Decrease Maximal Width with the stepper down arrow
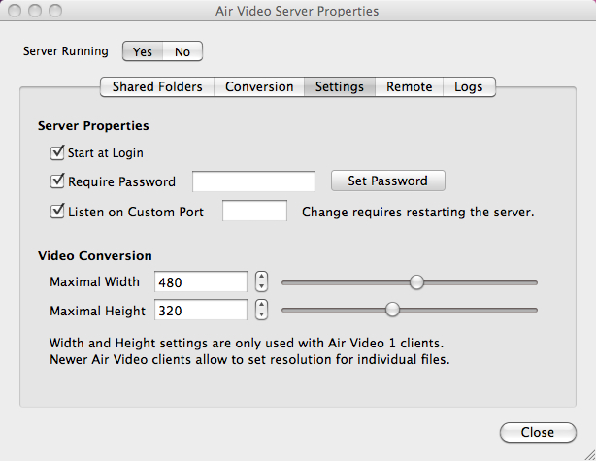This screenshot has width=596, height=461. [261, 286]
